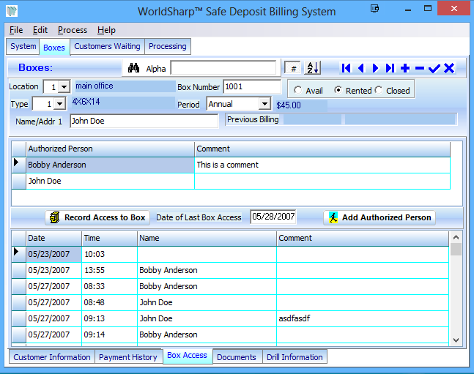This screenshot has width=474, height=374.
Task: Add a new record with plus icon
Action: (x=405, y=68)
